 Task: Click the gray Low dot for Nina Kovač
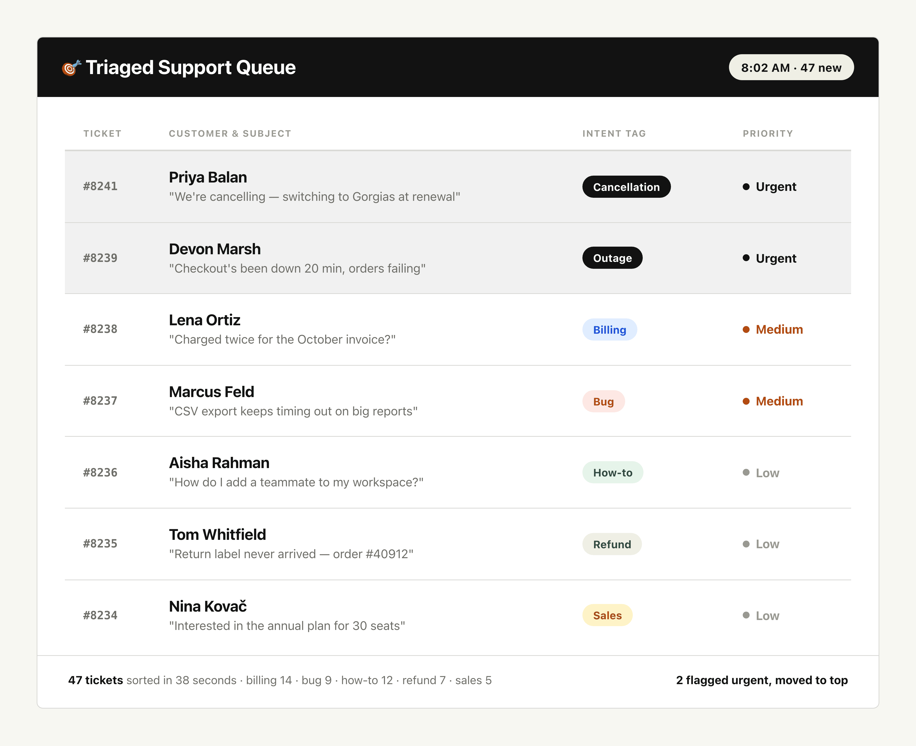pos(746,615)
